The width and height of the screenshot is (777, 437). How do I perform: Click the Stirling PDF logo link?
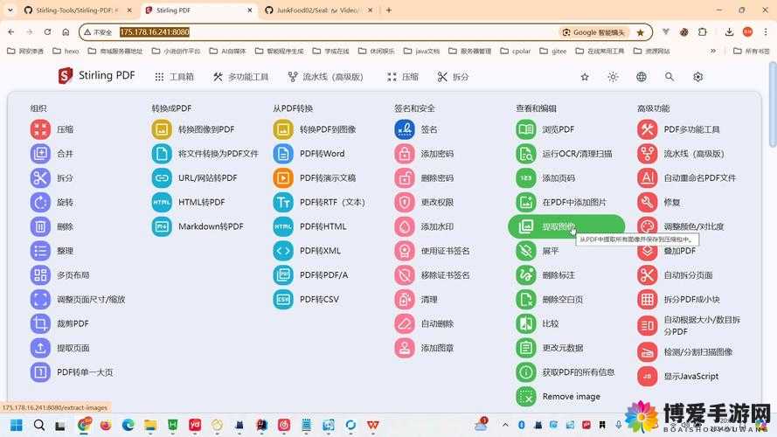point(97,76)
